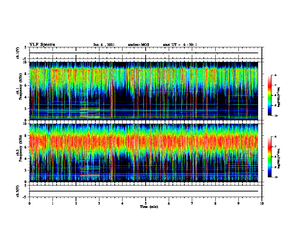Click time-axis tick label "9"
295x228 pixels.
(238, 203)
